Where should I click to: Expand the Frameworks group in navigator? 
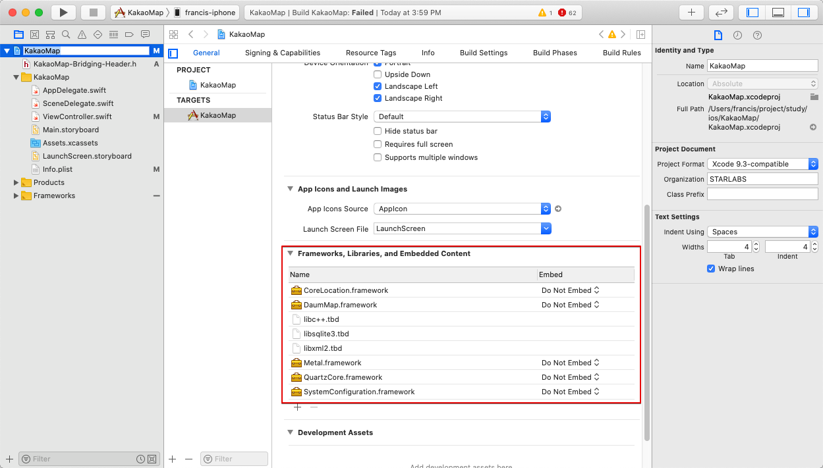pos(16,195)
